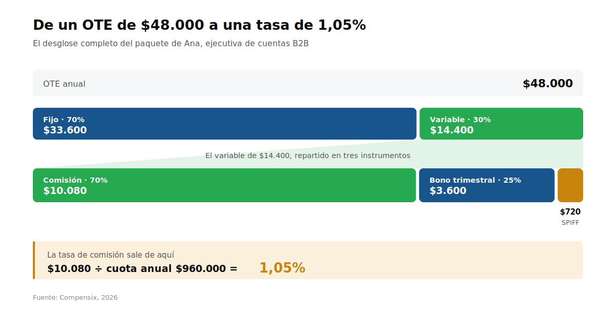Click the large 1,05% result figure
Screen dimensions: 616x310
282,268
